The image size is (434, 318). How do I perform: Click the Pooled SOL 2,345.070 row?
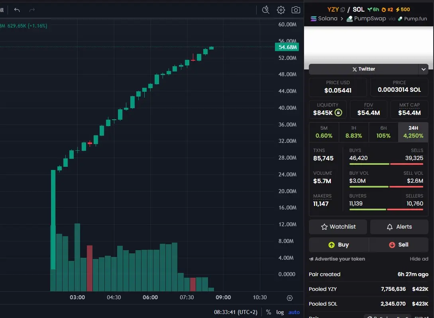click(368, 304)
